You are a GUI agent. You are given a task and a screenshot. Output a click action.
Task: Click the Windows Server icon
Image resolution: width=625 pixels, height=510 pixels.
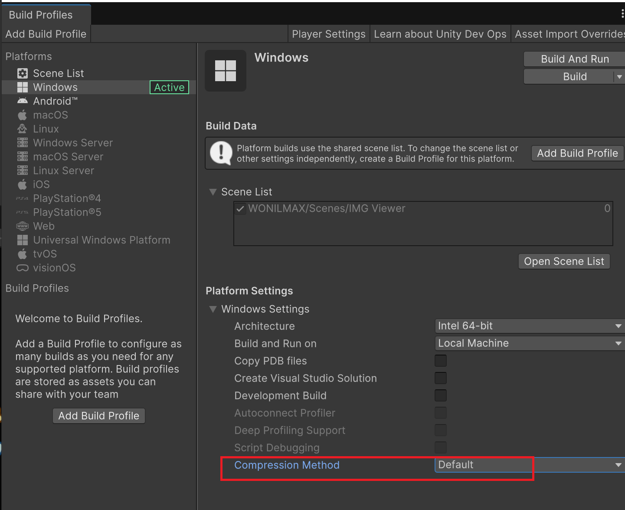coord(23,143)
